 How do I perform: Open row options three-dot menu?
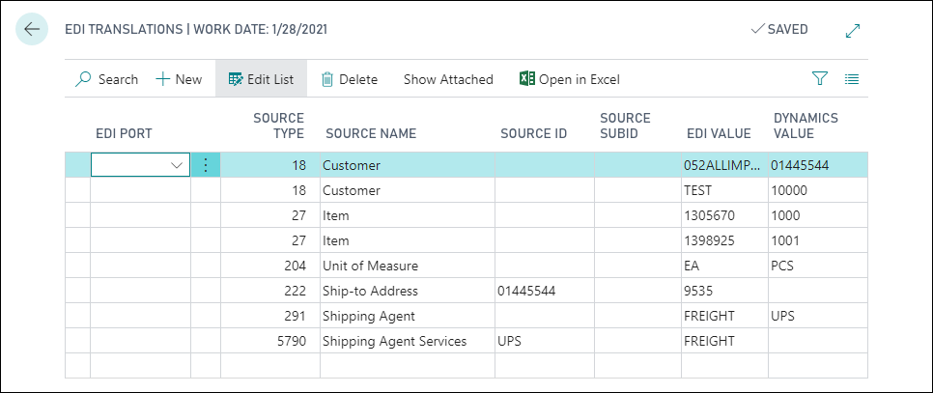tap(205, 165)
